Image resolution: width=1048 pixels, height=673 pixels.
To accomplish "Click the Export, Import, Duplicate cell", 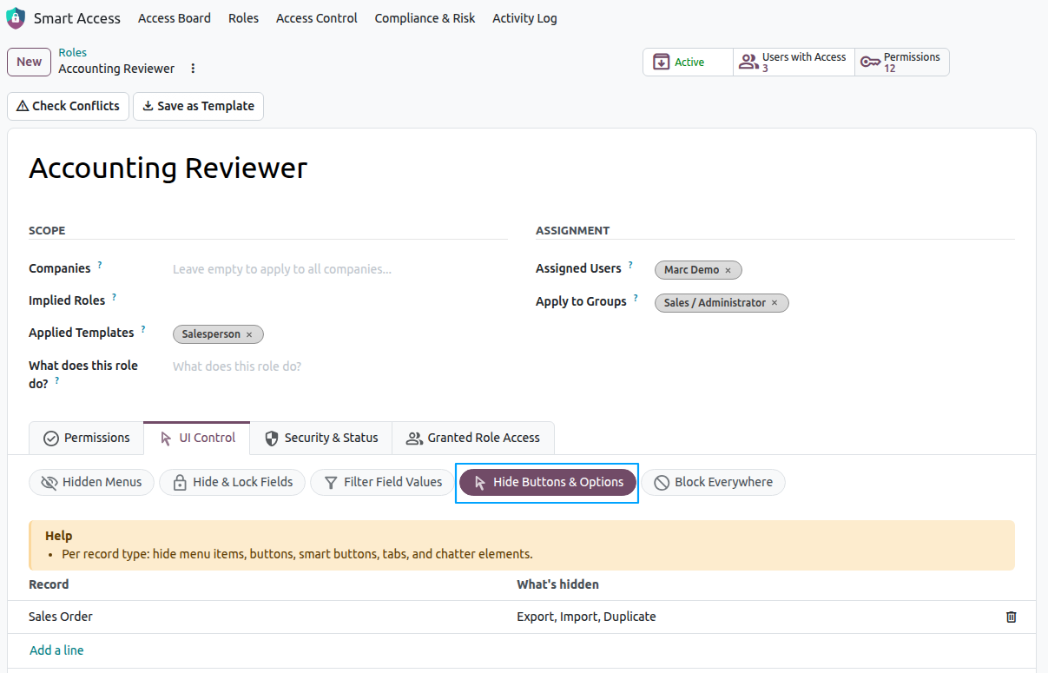I will tap(751, 617).
